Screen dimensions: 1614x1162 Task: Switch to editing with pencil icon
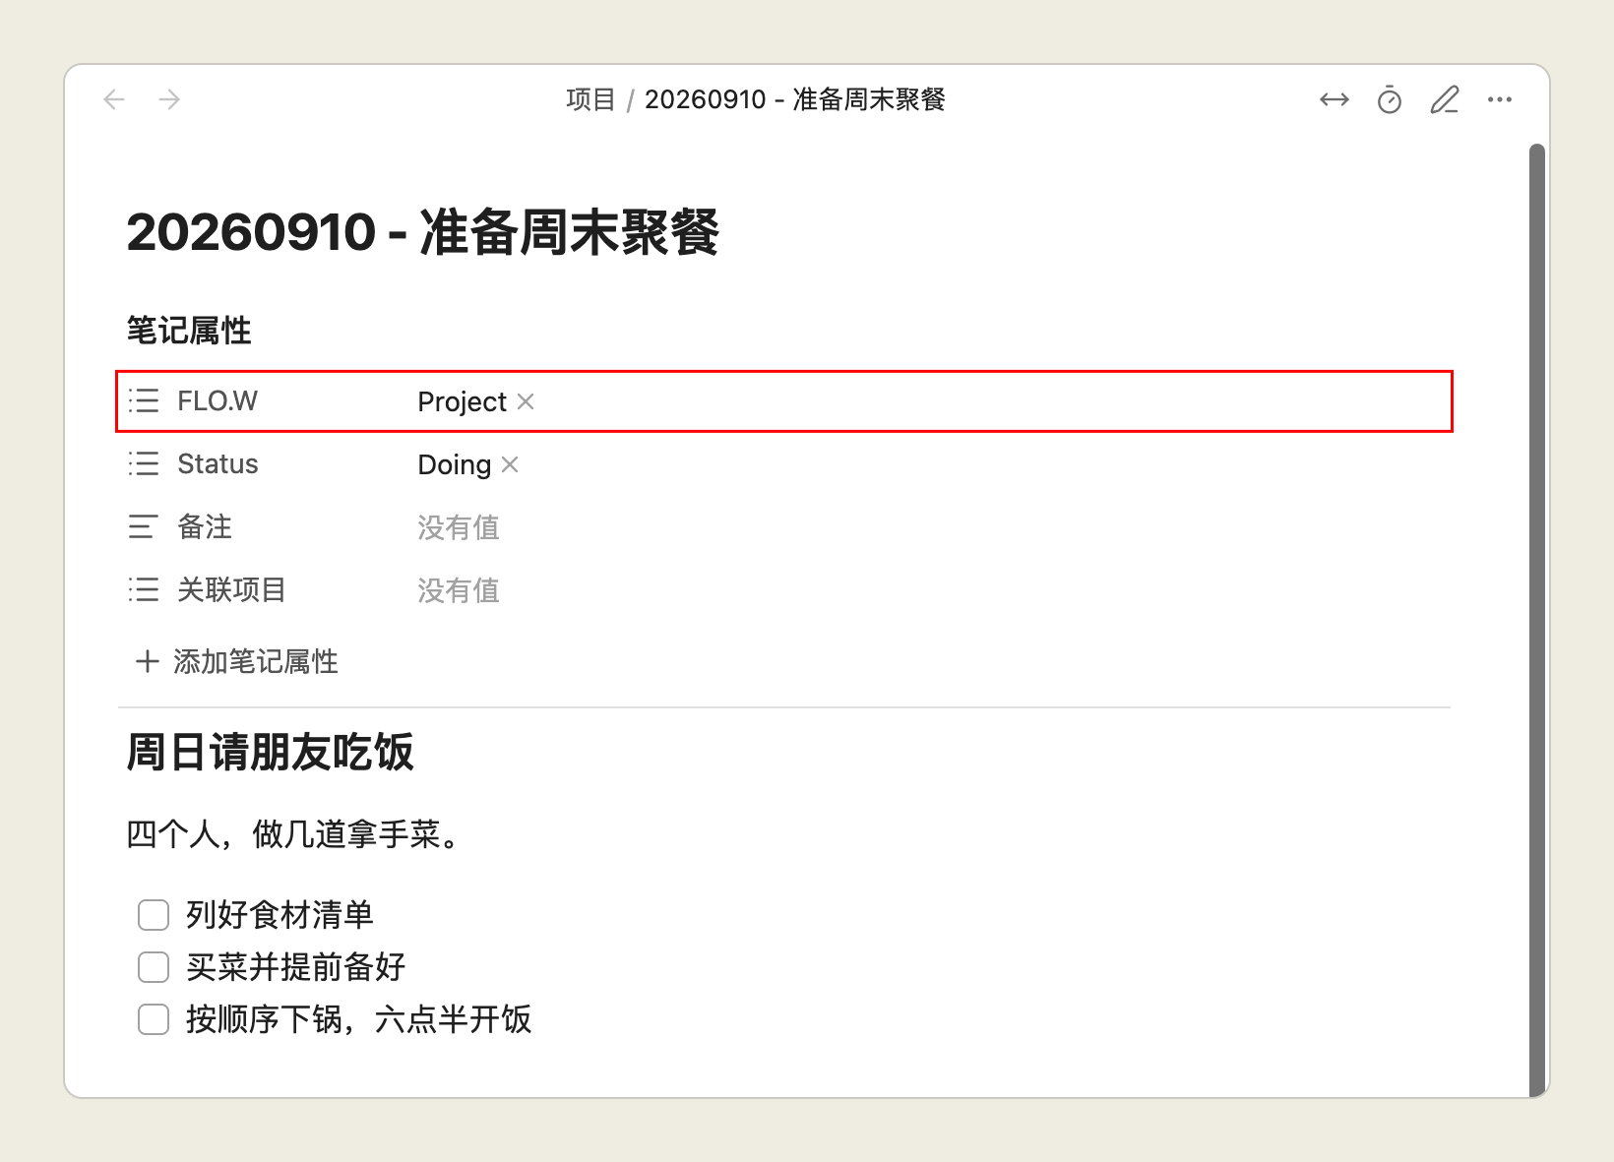click(x=1445, y=99)
